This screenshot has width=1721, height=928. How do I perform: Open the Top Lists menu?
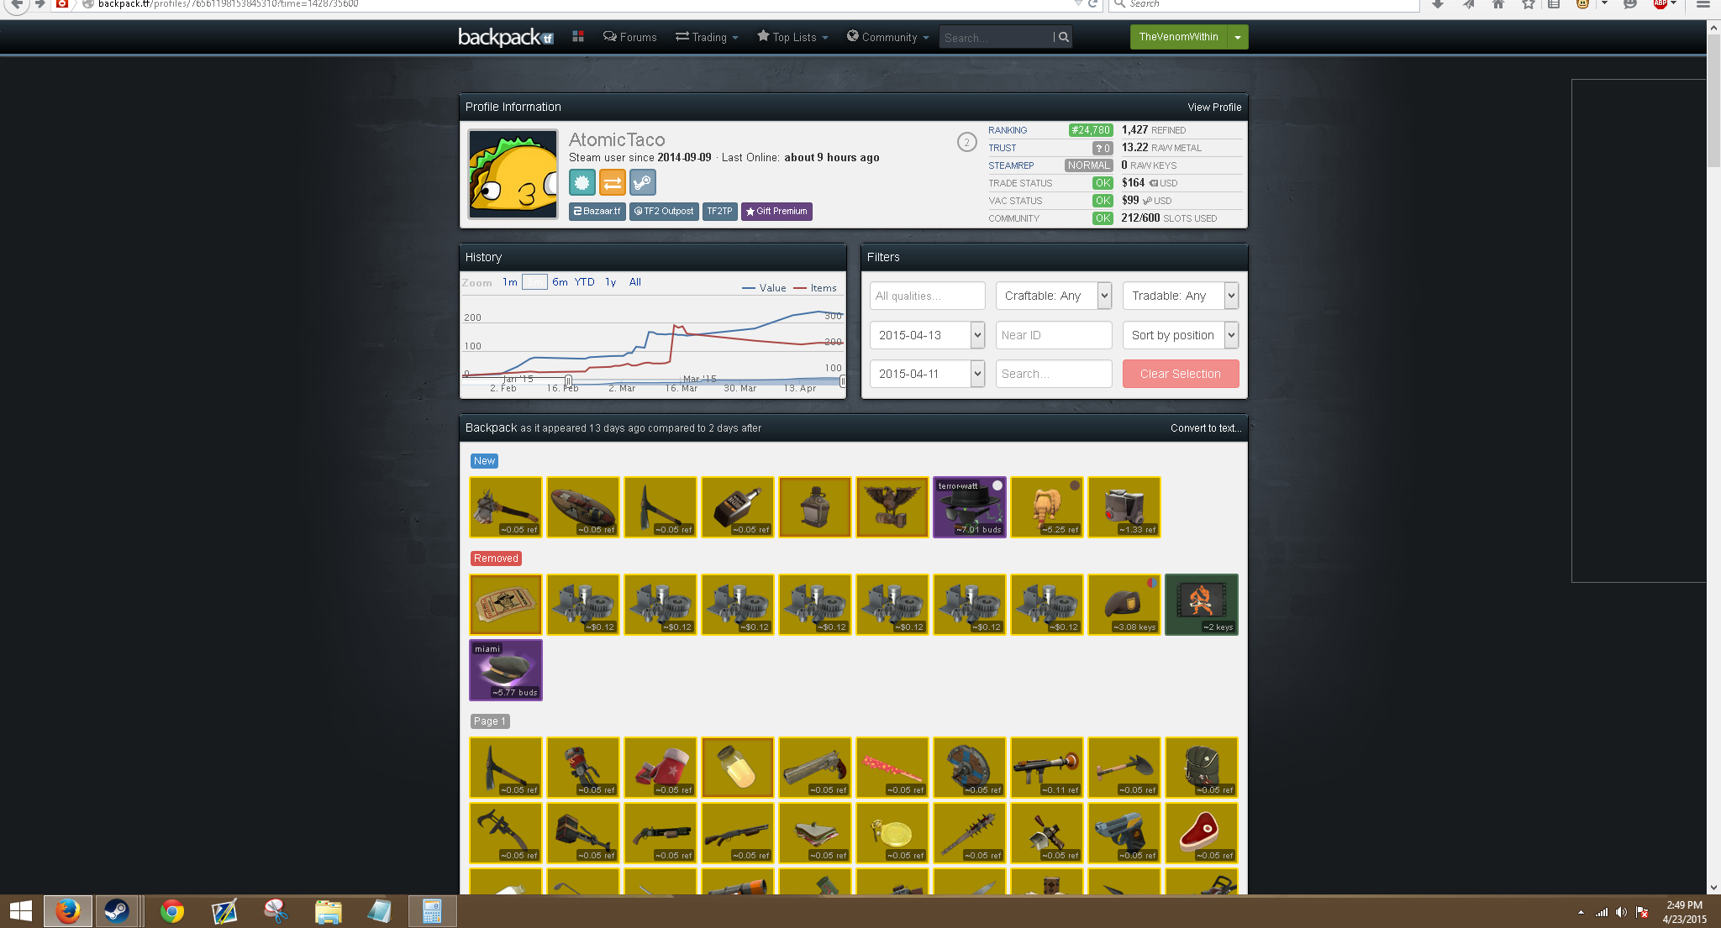(792, 37)
